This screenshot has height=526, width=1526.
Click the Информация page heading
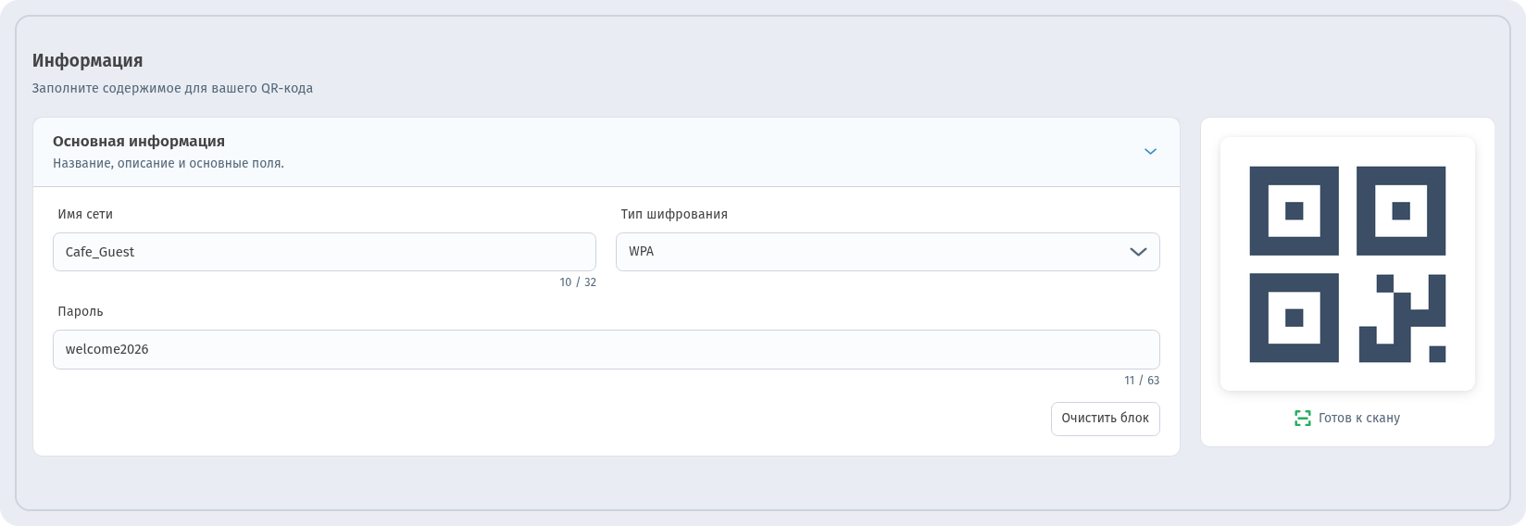[x=87, y=60]
